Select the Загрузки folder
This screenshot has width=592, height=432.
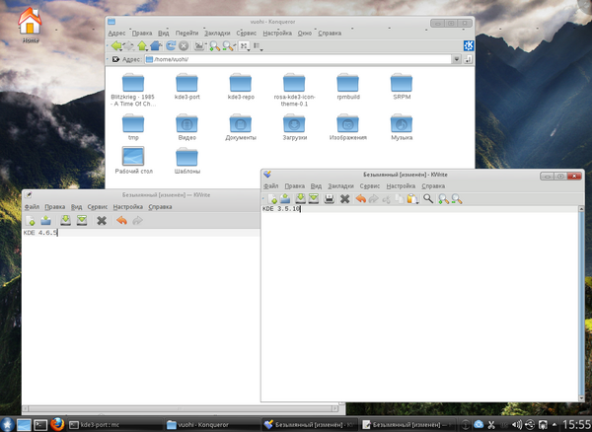point(292,124)
